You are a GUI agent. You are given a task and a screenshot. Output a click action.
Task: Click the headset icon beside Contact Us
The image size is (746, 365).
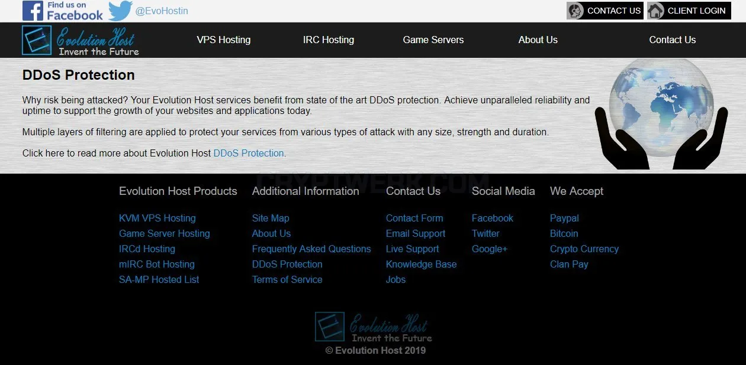point(575,11)
